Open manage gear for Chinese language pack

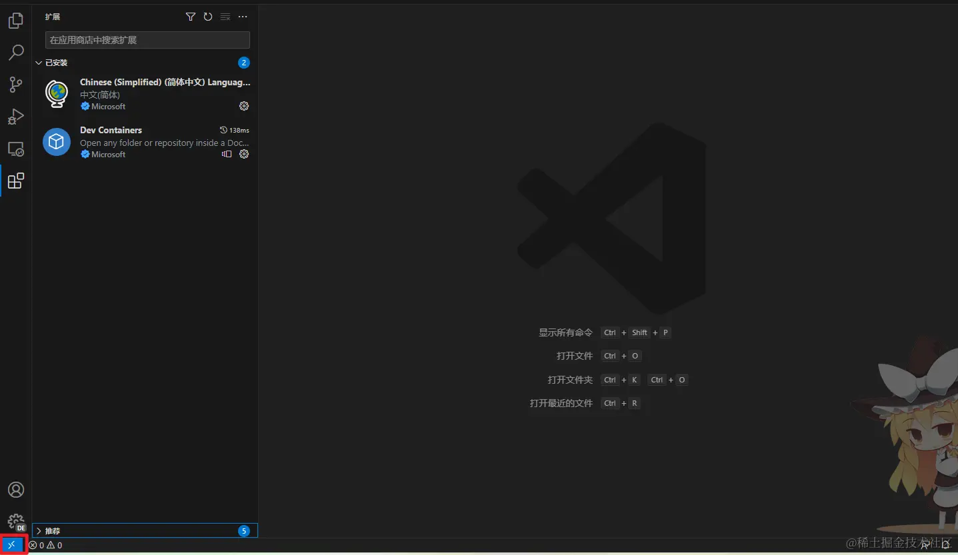tap(244, 106)
